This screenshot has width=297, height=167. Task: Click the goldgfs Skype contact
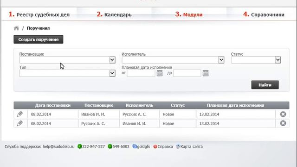click(143, 147)
